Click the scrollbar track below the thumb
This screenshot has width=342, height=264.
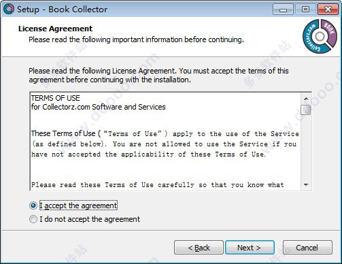(x=306, y=148)
